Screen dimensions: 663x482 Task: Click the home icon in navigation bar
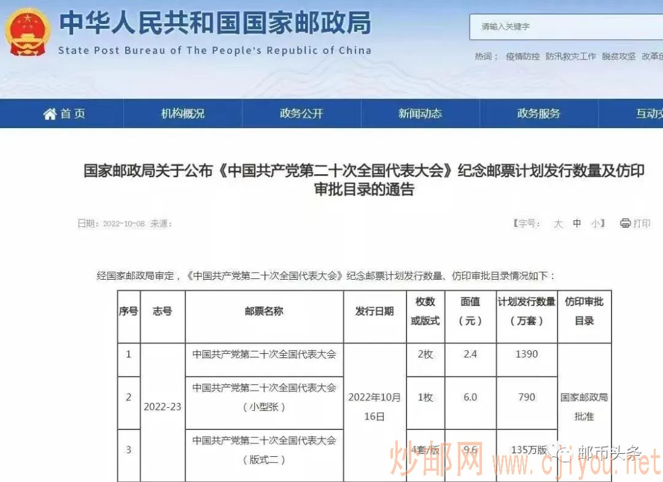click(50, 113)
